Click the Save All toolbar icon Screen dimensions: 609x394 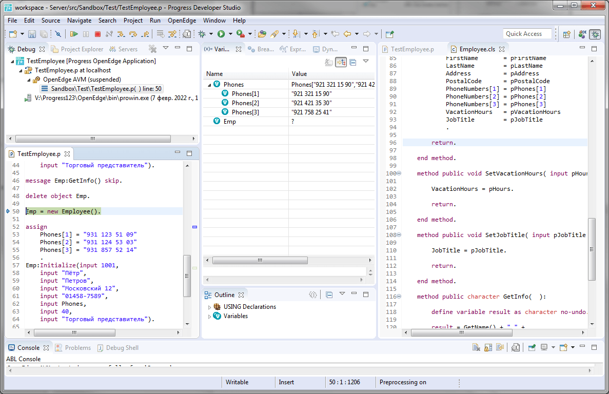[x=44, y=34]
